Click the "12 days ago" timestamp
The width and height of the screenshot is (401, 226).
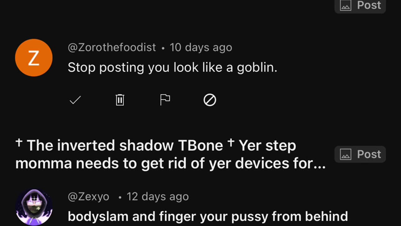click(x=158, y=197)
